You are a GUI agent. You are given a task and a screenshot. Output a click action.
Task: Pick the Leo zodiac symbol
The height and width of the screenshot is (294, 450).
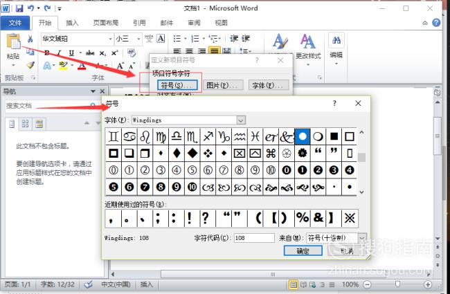tap(145, 136)
